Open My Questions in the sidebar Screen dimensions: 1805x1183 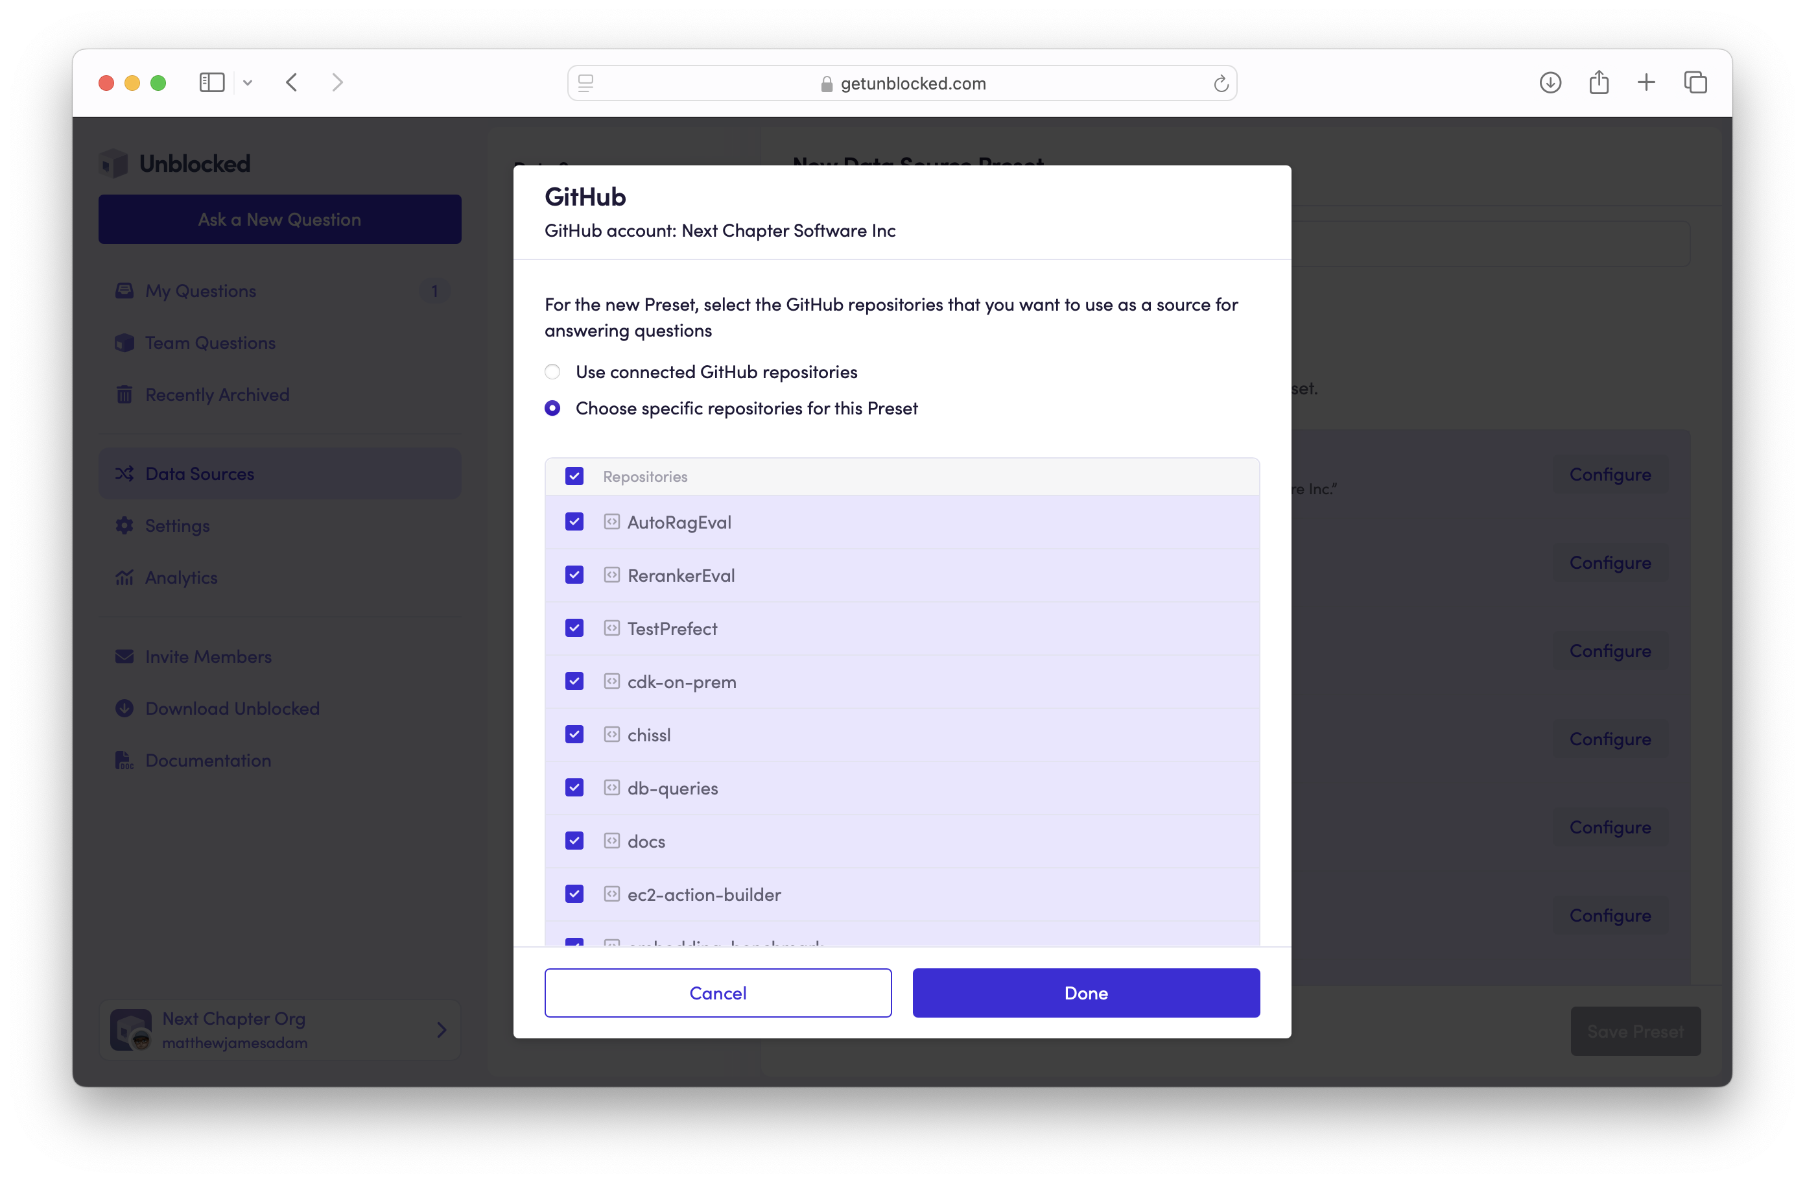280,291
